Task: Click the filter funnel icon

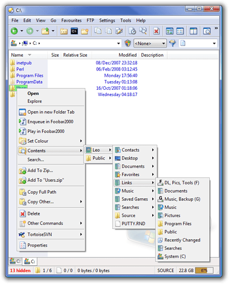Action: click(172, 43)
